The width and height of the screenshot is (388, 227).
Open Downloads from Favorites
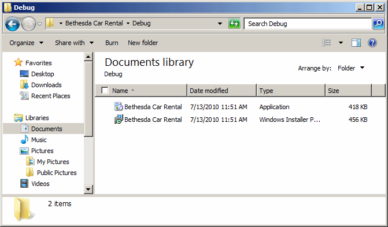(x=46, y=85)
